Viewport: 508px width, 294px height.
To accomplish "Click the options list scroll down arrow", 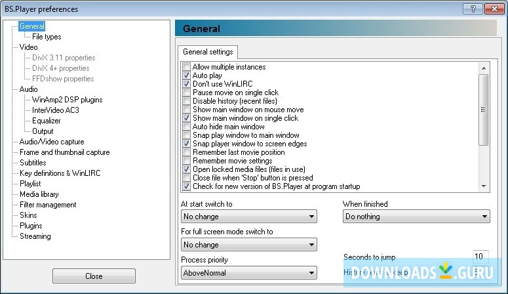I will click(484, 186).
